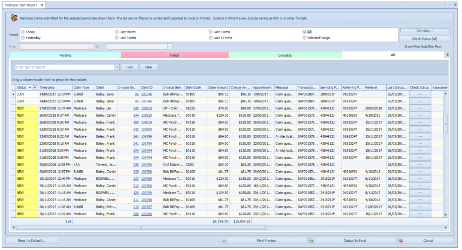Switch to the Failed tab

(174, 55)
